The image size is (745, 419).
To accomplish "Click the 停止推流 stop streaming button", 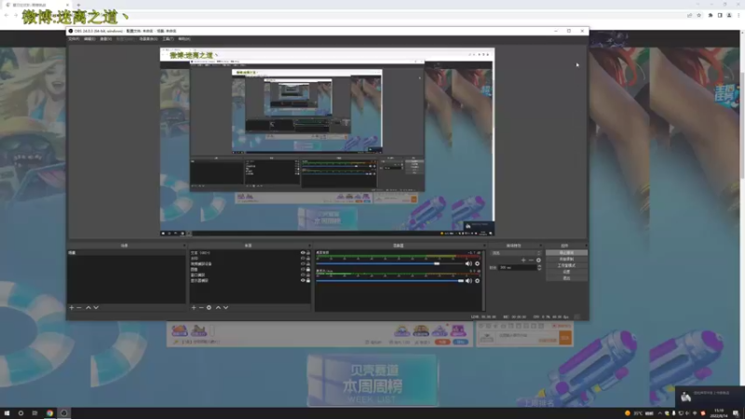I will point(566,252).
